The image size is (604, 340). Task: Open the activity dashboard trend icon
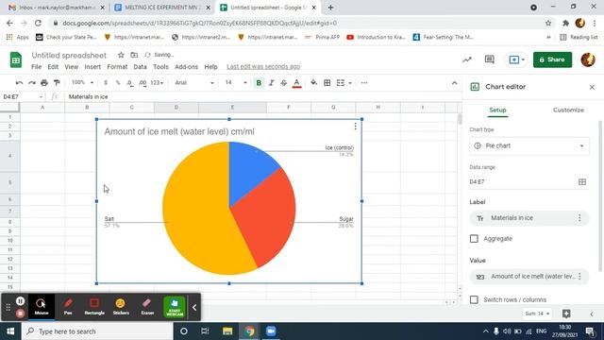pyautogui.click(x=467, y=59)
